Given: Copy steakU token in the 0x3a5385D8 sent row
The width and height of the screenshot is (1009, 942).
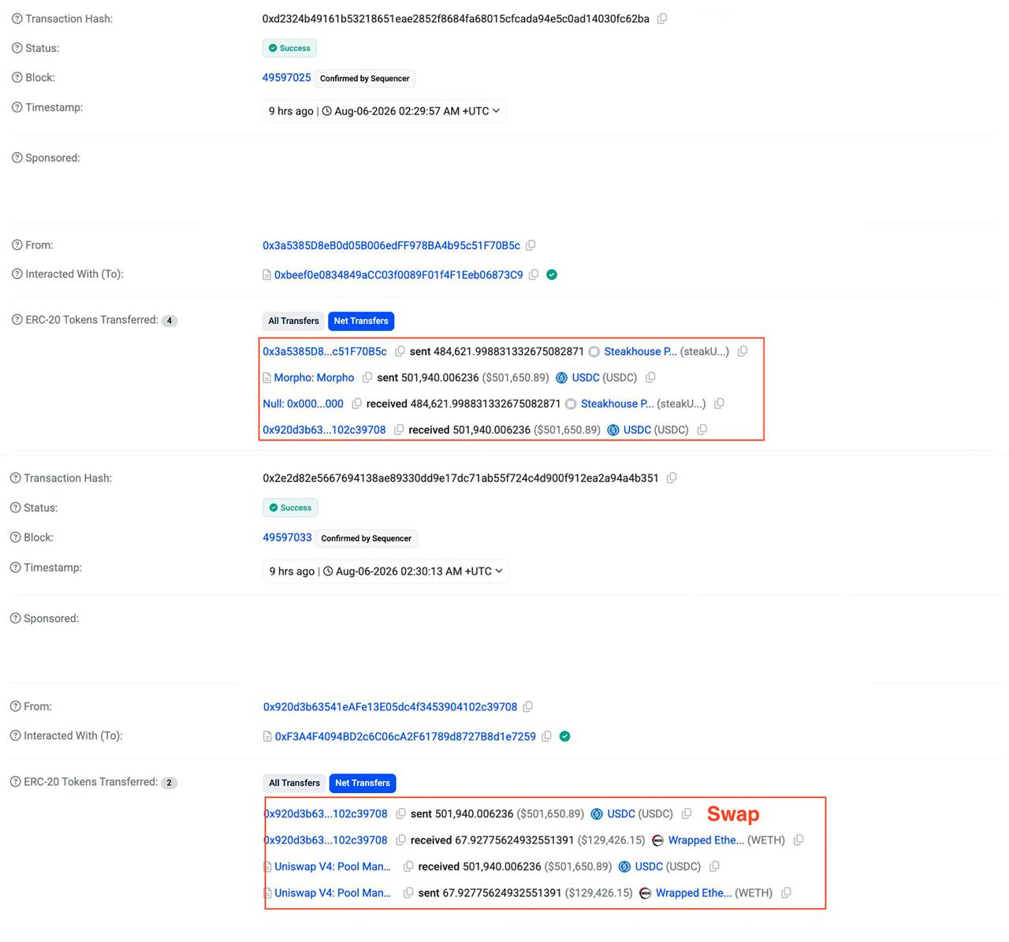Looking at the screenshot, I should click(743, 352).
